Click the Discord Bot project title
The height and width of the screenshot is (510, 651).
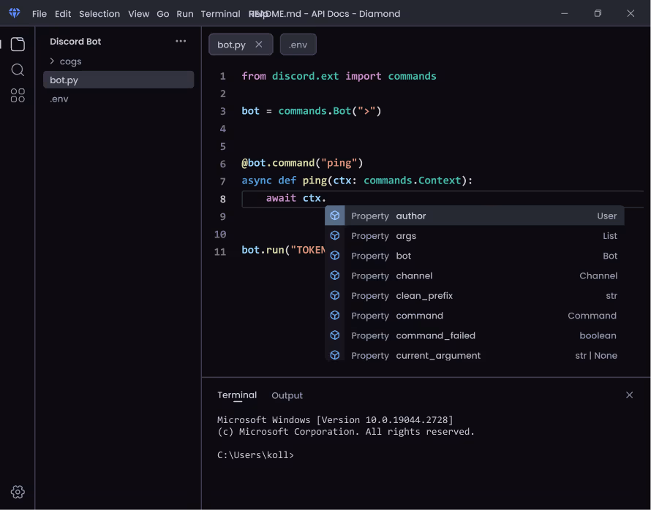(75, 42)
